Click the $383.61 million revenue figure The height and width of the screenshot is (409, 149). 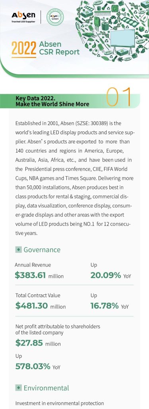point(39,275)
